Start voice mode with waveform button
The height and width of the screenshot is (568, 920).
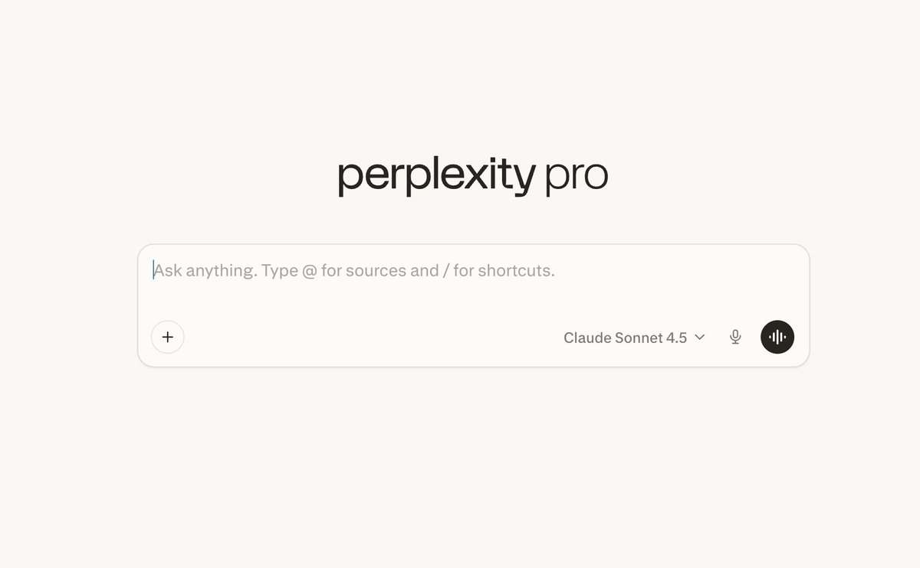click(x=777, y=337)
